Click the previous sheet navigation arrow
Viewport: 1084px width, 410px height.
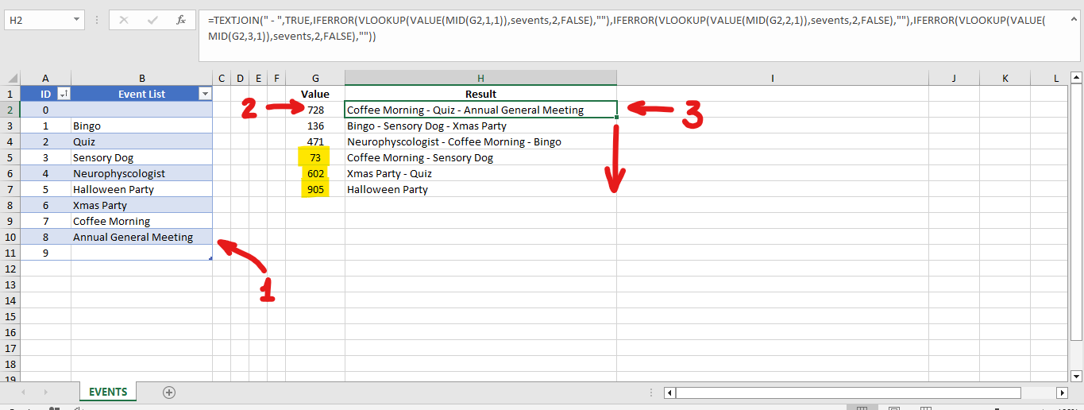coord(23,393)
